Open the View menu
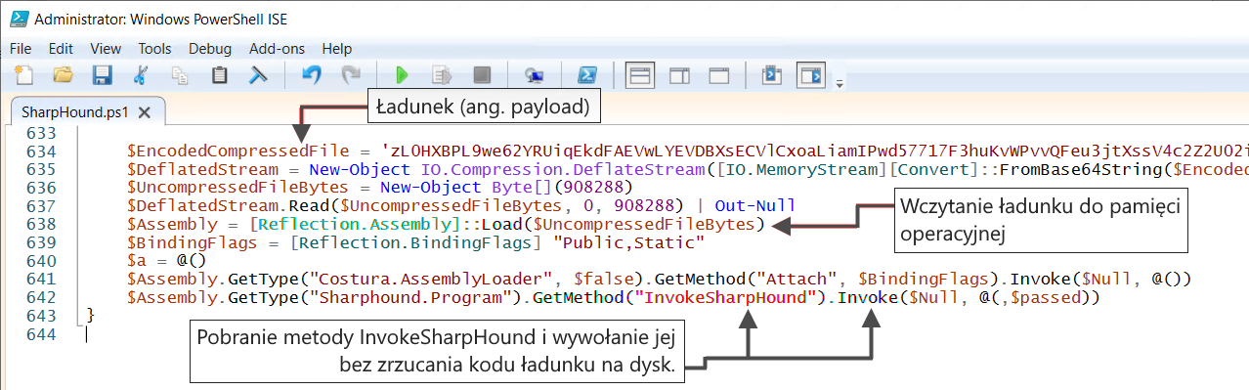1249x390 pixels. (x=106, y=48)
